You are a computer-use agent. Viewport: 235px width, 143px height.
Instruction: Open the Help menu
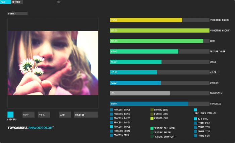(x=58, y=2)
